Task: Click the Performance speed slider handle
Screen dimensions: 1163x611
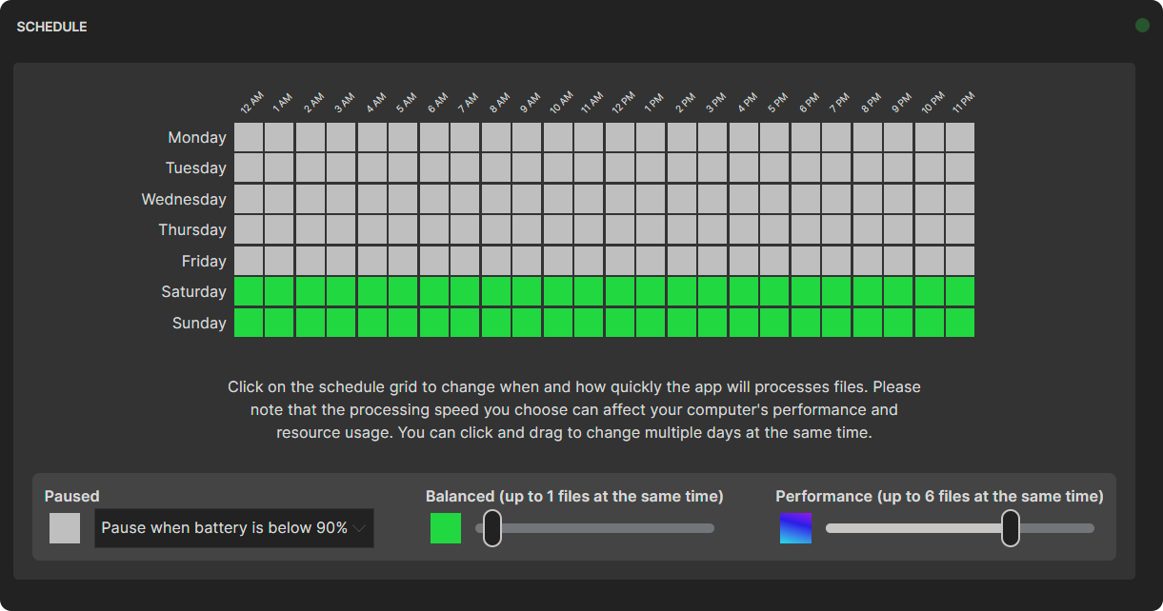Action: point(1010,527)
